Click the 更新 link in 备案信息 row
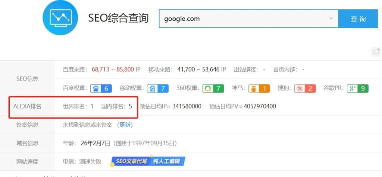This screenshot has height=177, width=382. (x=125, y=125)
